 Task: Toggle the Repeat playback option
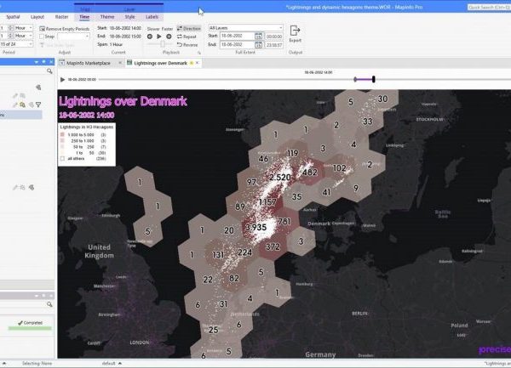(187, 37)
